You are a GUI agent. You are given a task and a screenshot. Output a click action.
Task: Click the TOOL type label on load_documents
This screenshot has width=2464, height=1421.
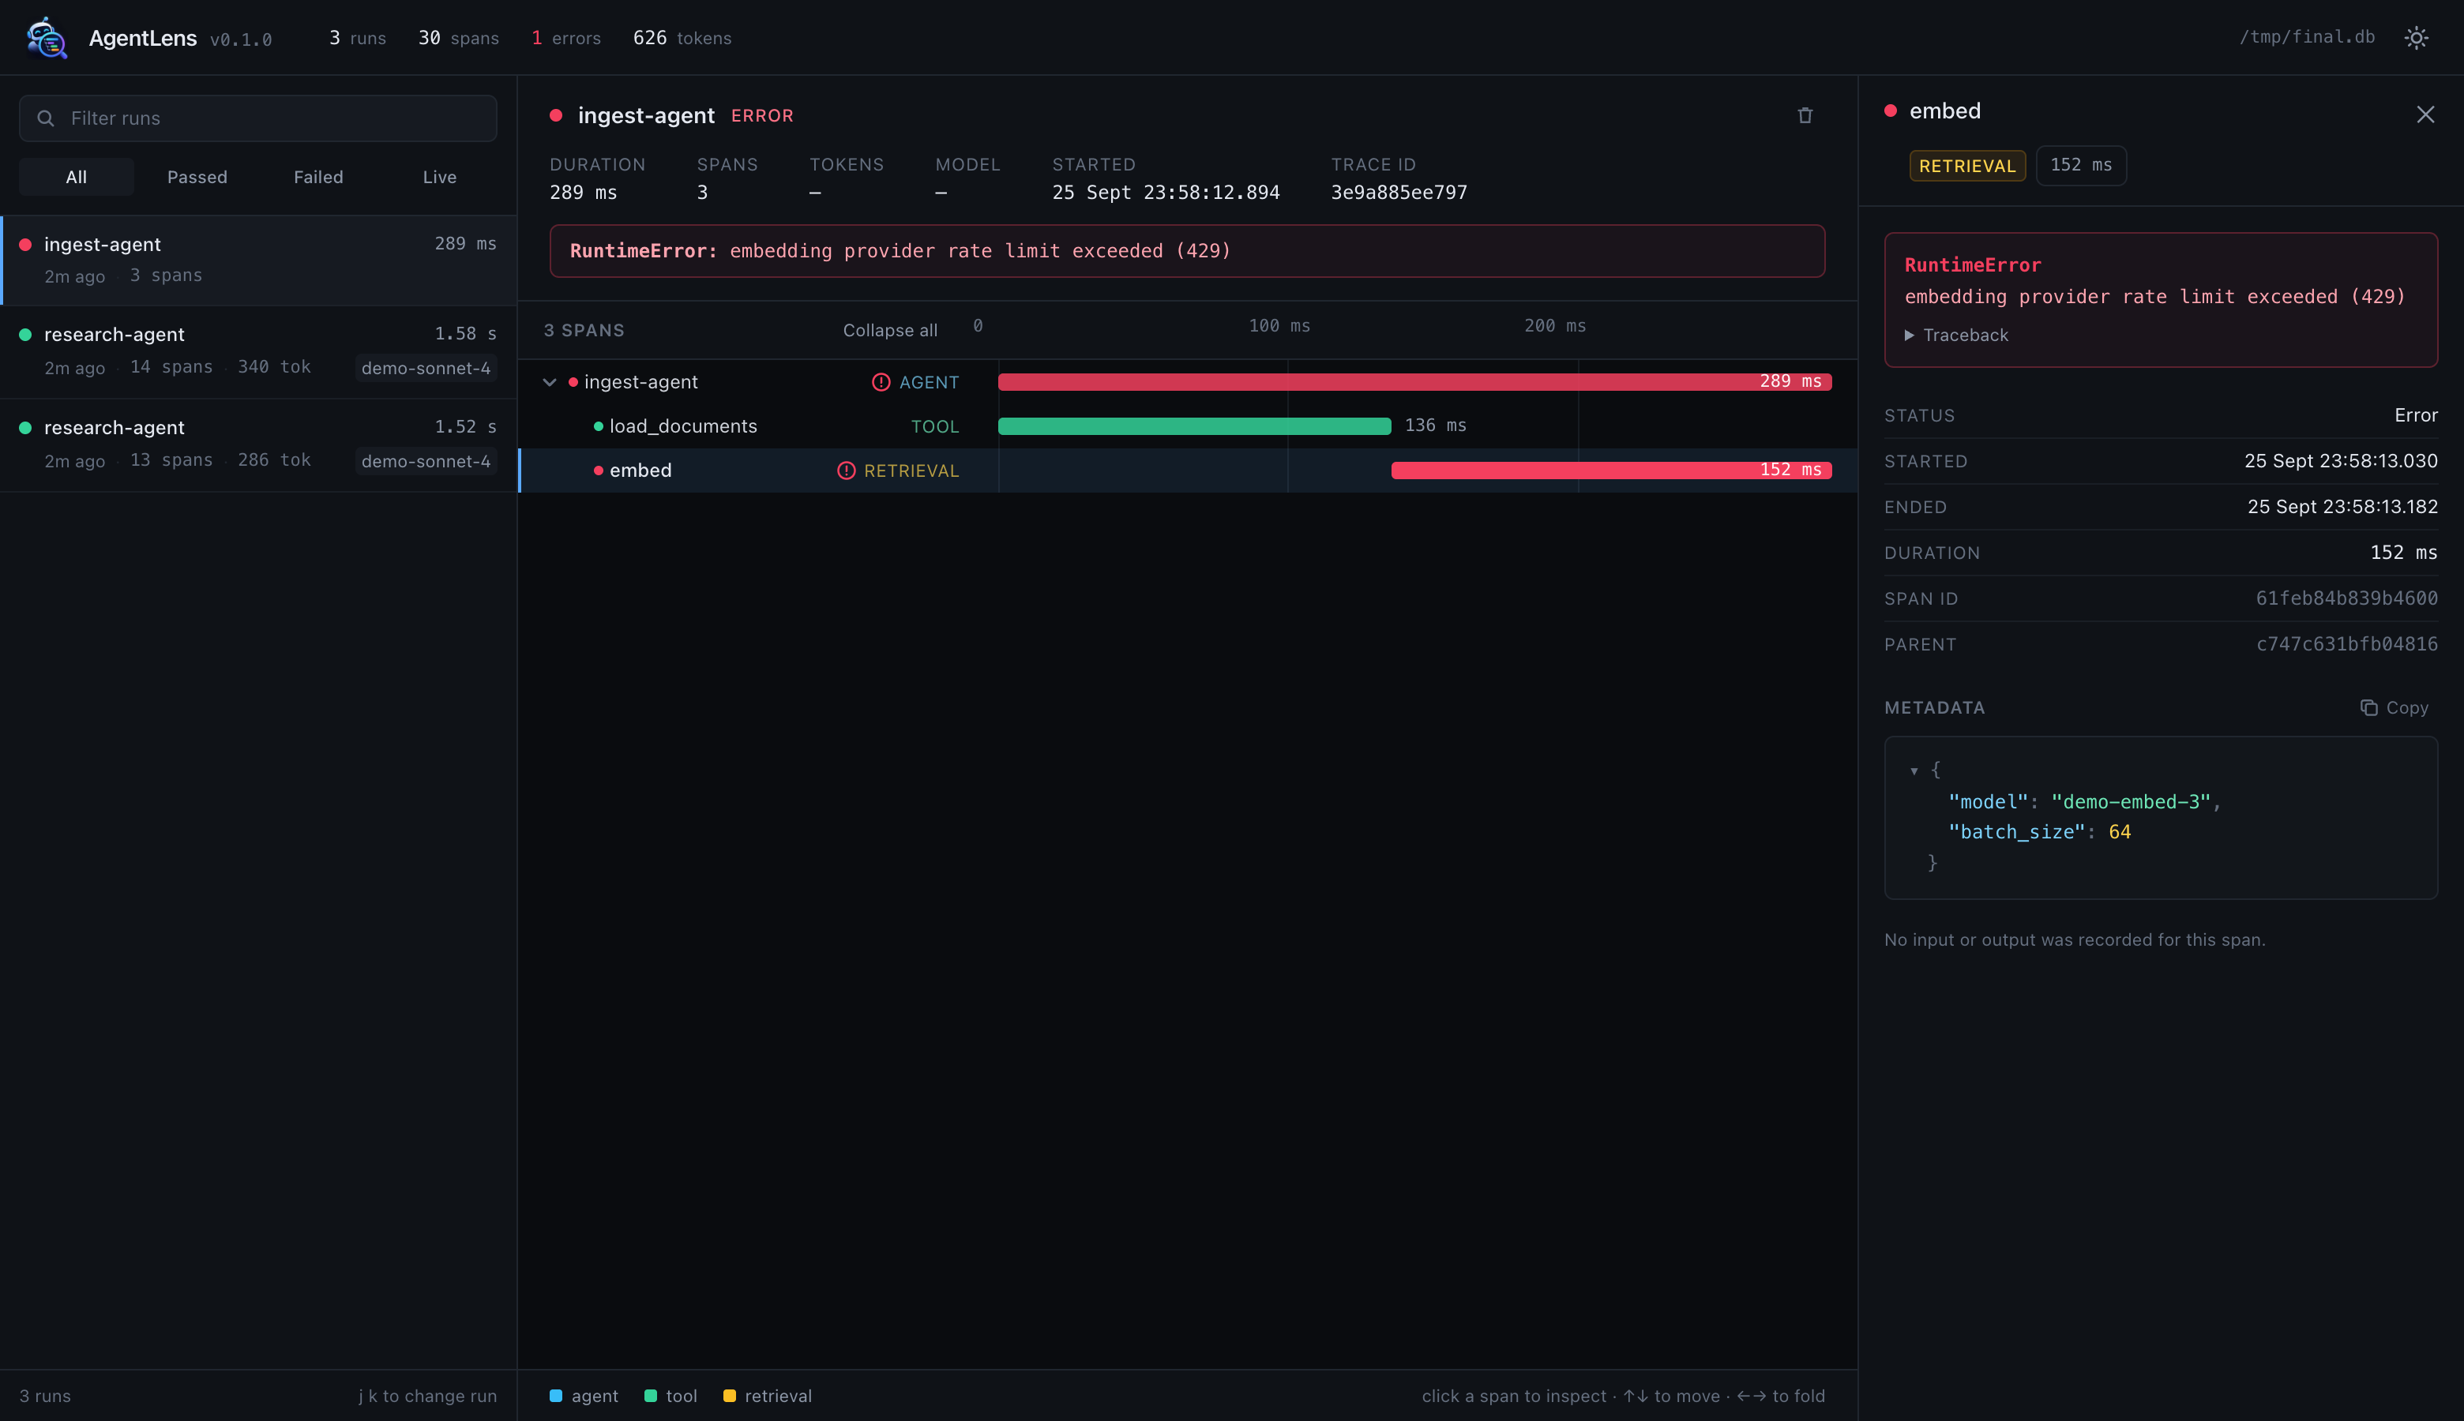(x=934, y=426)
